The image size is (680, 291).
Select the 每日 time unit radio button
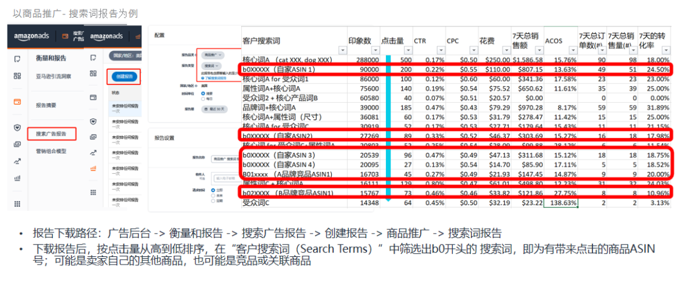click(203, 99)
